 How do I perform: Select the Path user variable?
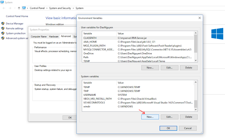[x=138, y=57]
